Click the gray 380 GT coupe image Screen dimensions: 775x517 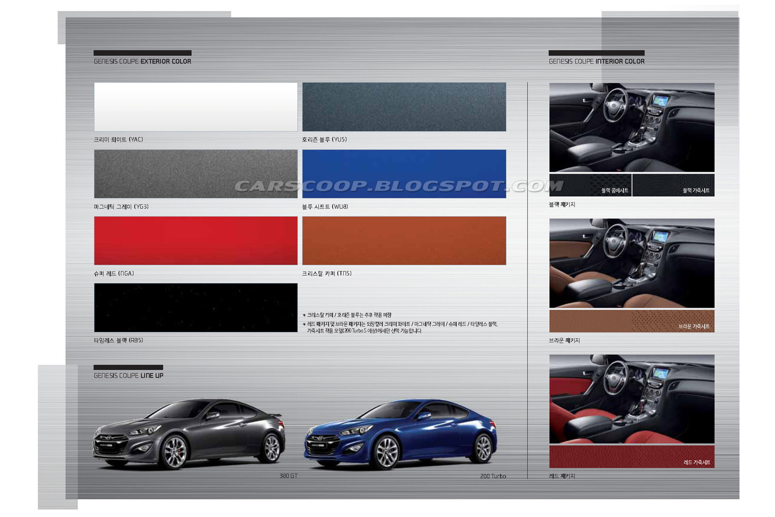coord(189,434)
